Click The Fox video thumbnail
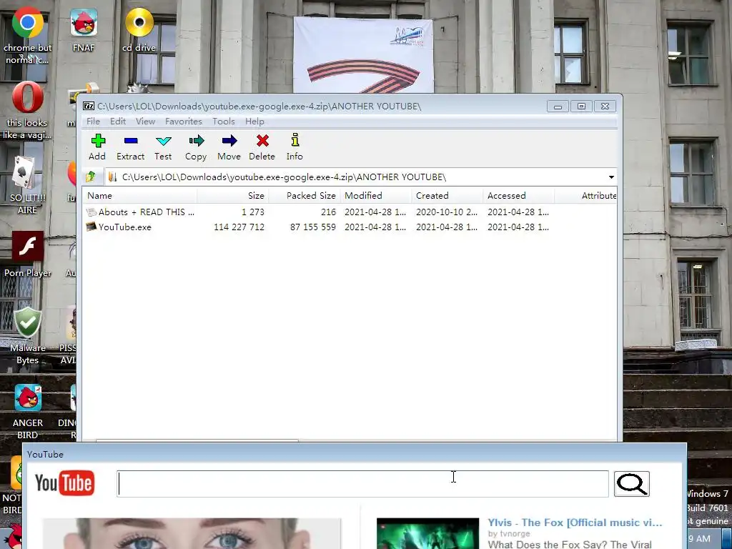This screenshot has height=549, width=732. 427,533
